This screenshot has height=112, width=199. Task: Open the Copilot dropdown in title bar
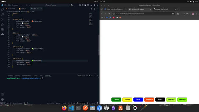pos(73,5)
